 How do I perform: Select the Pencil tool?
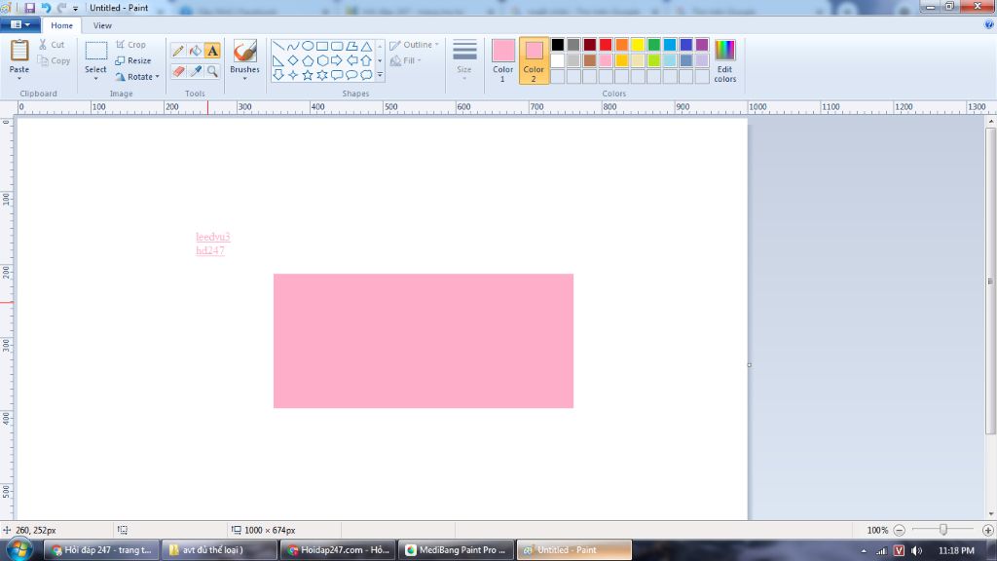(178, 51)
